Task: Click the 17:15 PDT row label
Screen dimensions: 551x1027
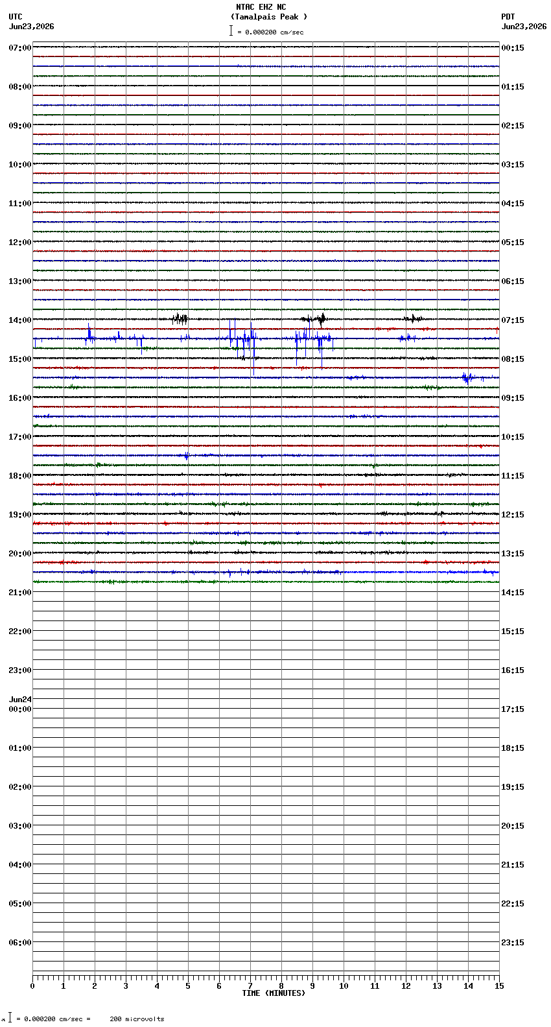Action: point(513,709)
